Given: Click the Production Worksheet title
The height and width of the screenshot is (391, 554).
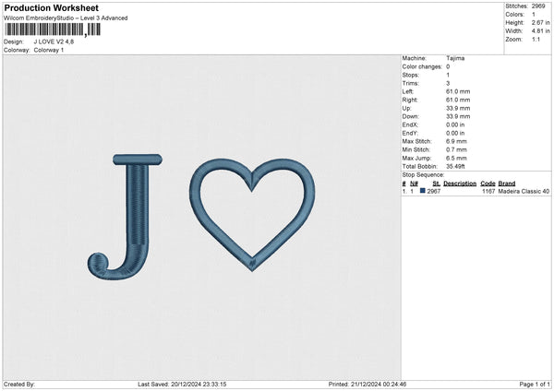Looking at the screenshot, I should (x=51, y=7).
